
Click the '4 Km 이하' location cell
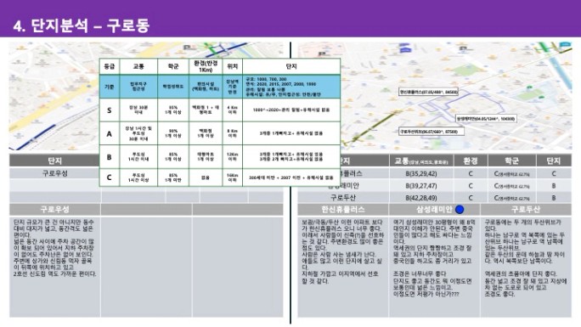click(x=233, y=110)
